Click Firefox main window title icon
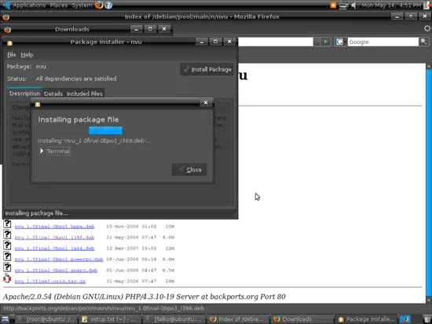 (x=5, y=17)
